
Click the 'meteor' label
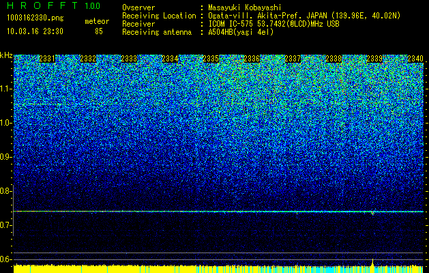[97, 21]
